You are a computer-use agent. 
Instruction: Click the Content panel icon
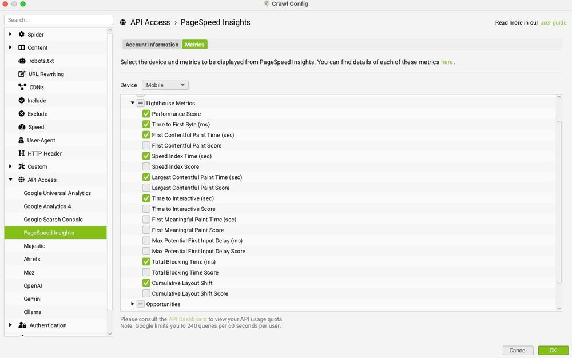[x=22, y=47]
